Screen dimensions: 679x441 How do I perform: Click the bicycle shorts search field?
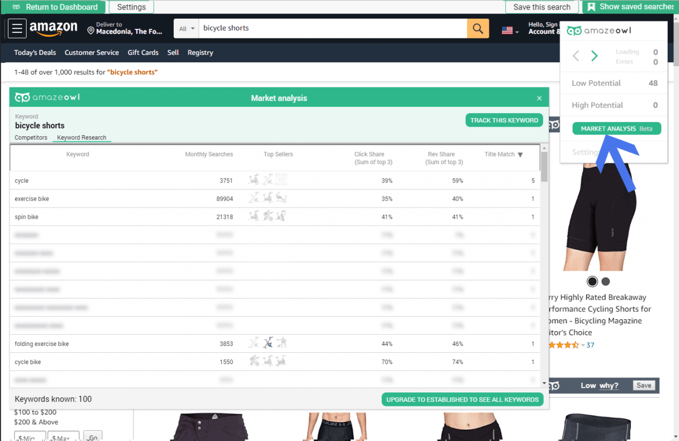point(333,28)
